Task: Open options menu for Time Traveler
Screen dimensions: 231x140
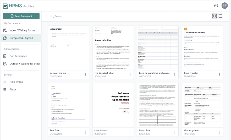Action: click(219, 75)
